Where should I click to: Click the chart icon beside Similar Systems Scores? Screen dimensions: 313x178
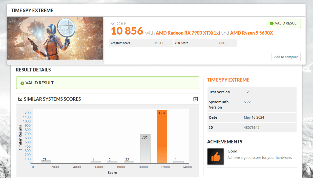[x=20, y=99]
